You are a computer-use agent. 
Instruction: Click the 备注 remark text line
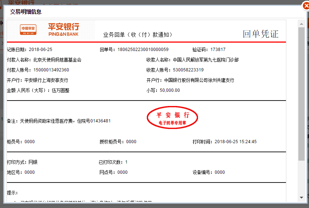[x=59, y=121]
